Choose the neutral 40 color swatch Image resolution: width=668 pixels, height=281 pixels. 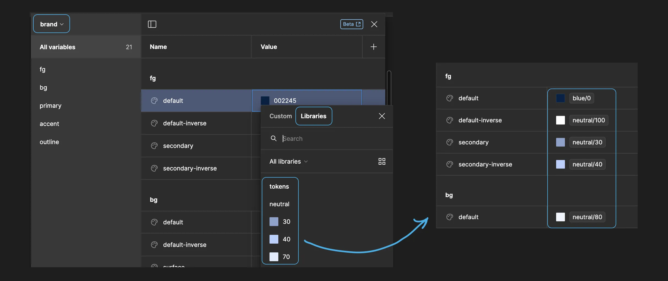[x=274, y=239]
